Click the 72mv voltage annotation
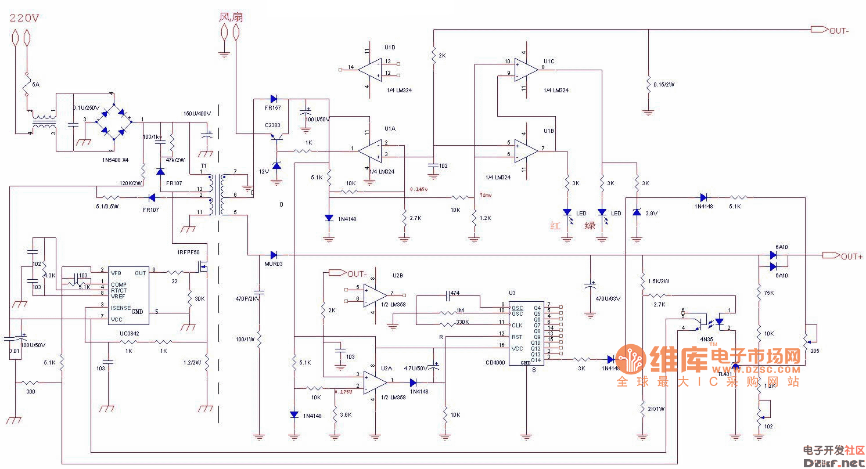 pyautogui.click(x=484, y=195)
